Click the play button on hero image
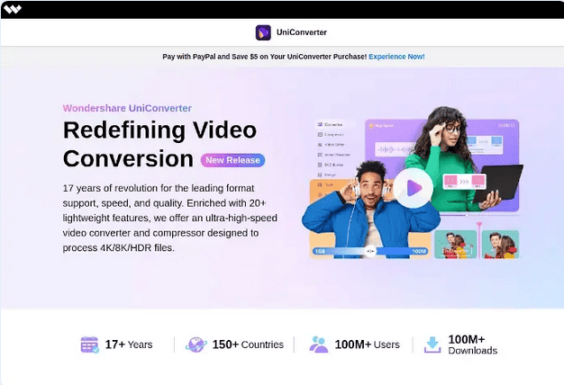 click(413, 188)
